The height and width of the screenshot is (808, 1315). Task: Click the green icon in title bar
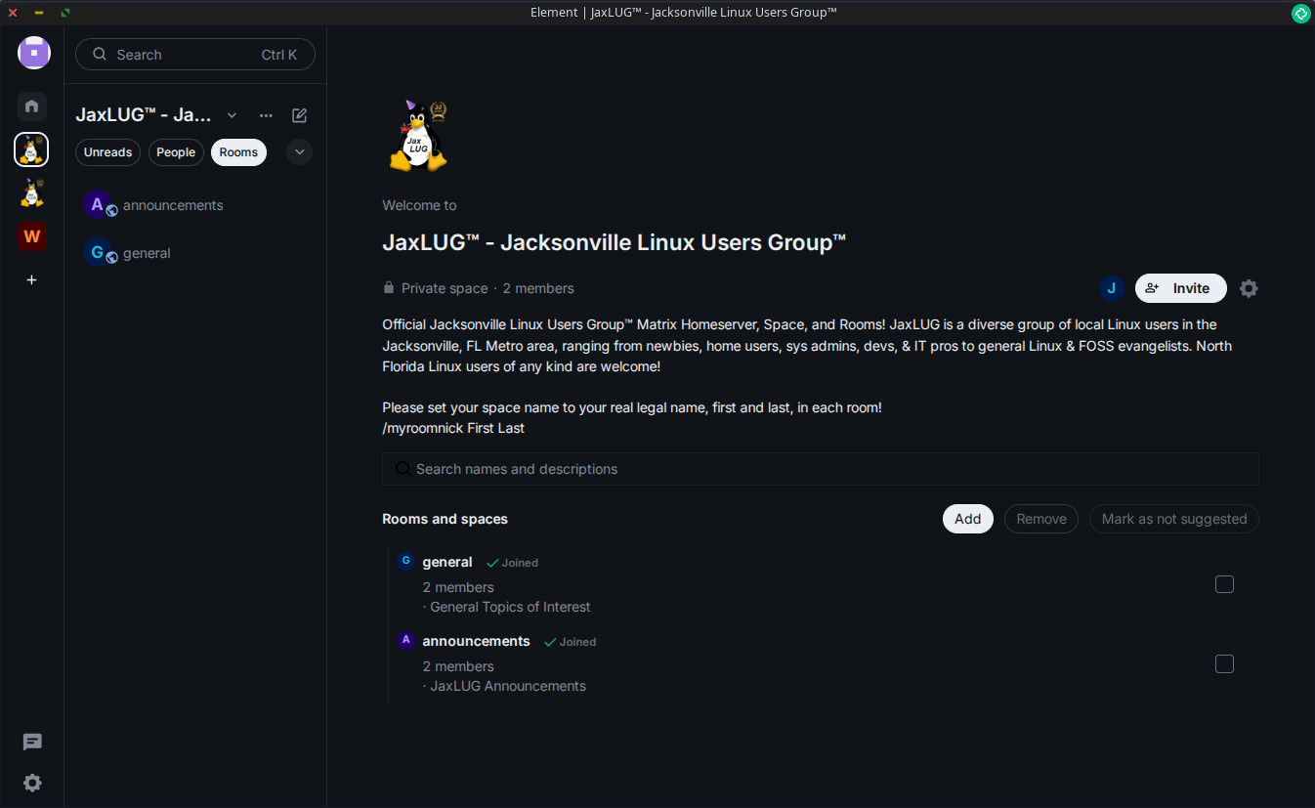pyautogui.click(x=1300, y=13)
